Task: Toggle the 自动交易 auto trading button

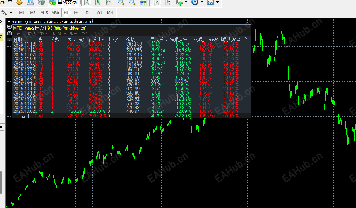Action: tap(63, 2)
